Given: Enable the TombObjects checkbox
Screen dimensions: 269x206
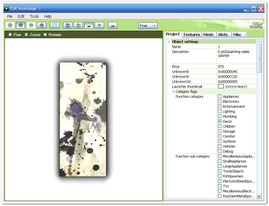Looking at the screenshot, I should (220, 171).
